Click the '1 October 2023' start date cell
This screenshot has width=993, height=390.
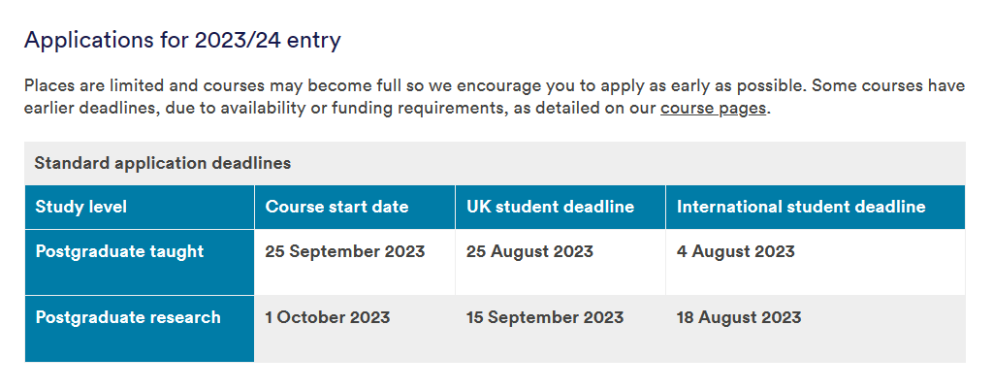tap(328, 317)
